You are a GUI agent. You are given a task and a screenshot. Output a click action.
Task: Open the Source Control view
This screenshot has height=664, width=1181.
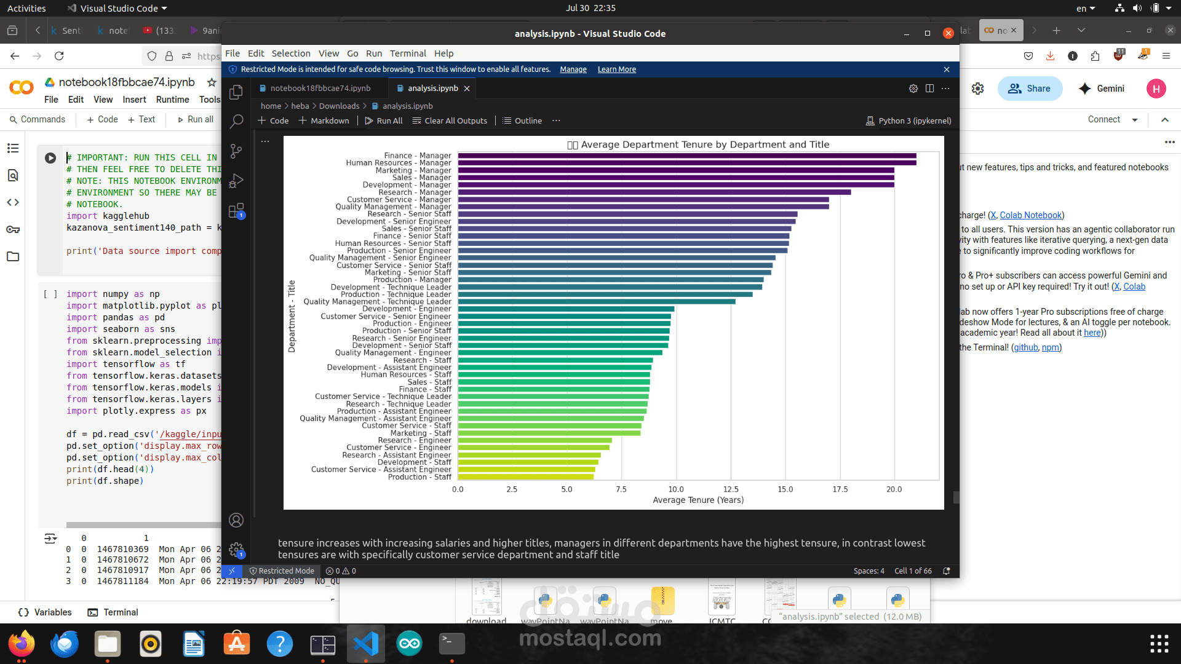[x=236, y=151]
